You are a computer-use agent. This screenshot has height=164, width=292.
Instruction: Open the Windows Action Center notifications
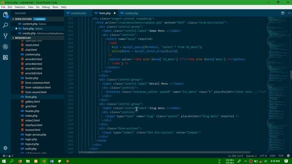tap(286, 161)
